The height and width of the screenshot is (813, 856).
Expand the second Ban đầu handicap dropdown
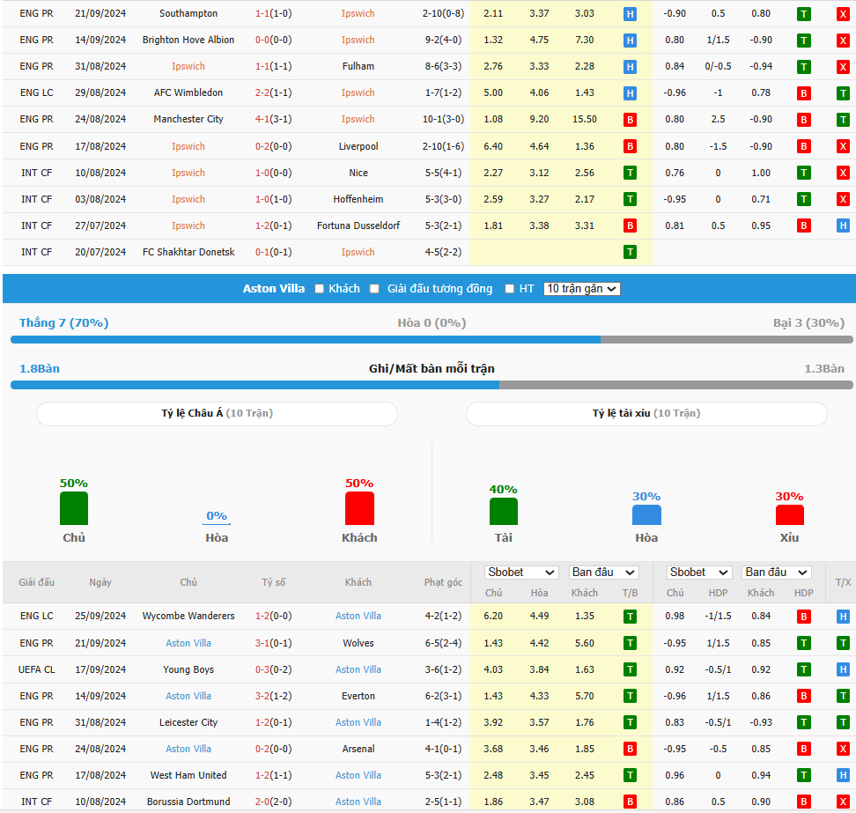click(x=776, y=573)
